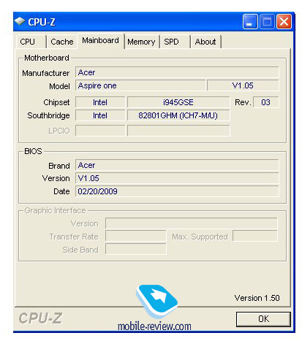
Task: Click the Manufacturer field showing Acer
Action: pos(177,72)
